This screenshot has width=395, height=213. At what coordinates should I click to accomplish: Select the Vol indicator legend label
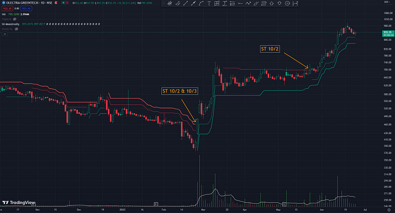click(3, 14)
